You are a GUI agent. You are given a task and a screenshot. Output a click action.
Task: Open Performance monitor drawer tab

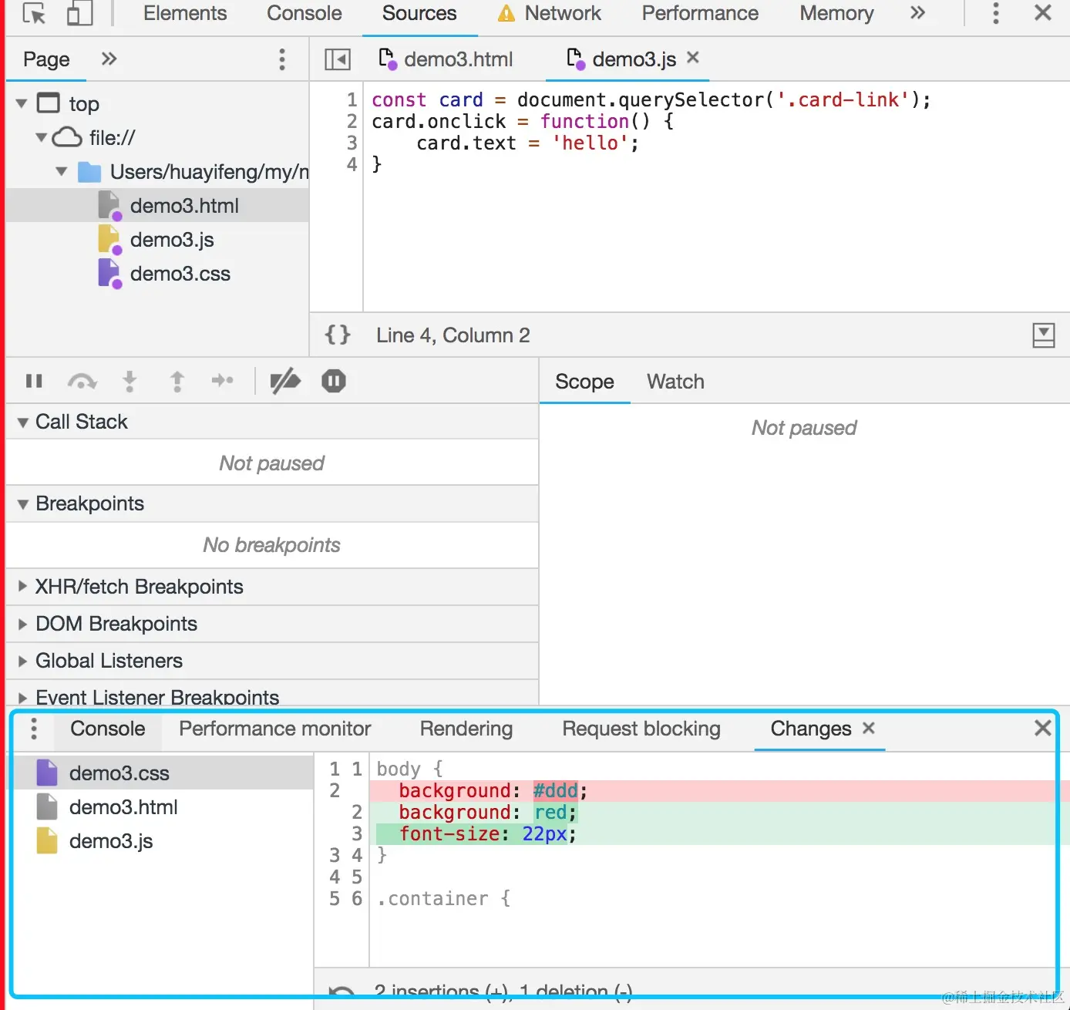click(x=275, y=729)
